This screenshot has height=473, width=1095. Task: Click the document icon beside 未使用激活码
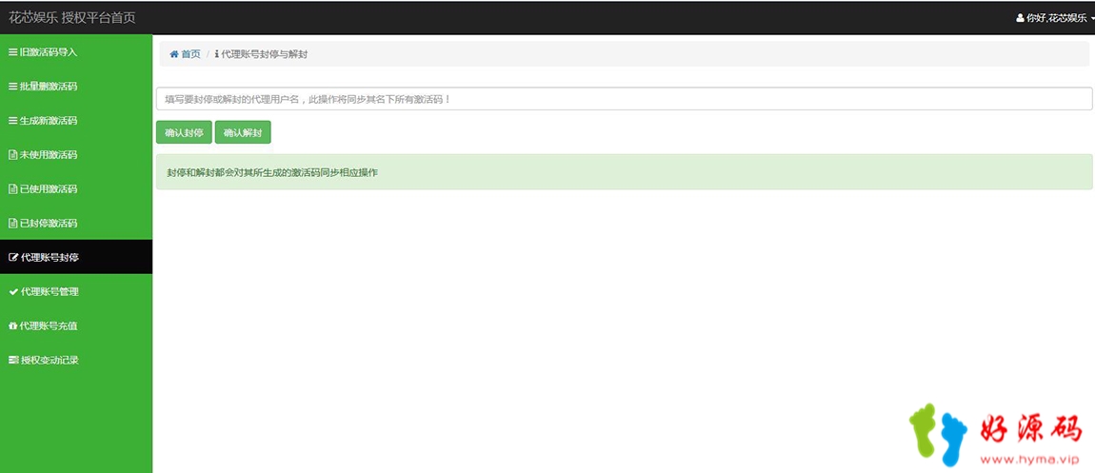coord(12,155)
